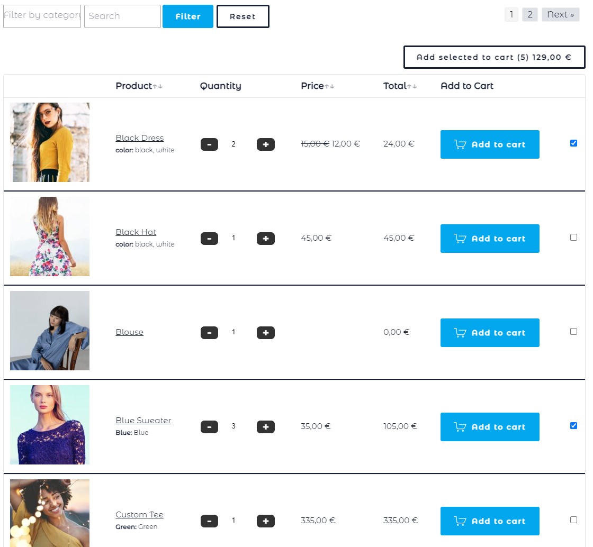
Task: Reset the product filters
Action: [242, 16]
